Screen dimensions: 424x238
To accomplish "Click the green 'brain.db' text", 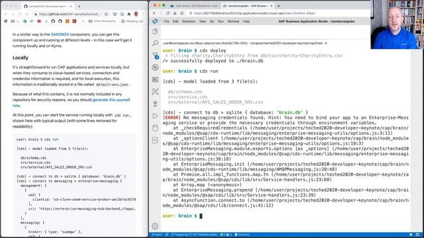I will tap(290, 112).
